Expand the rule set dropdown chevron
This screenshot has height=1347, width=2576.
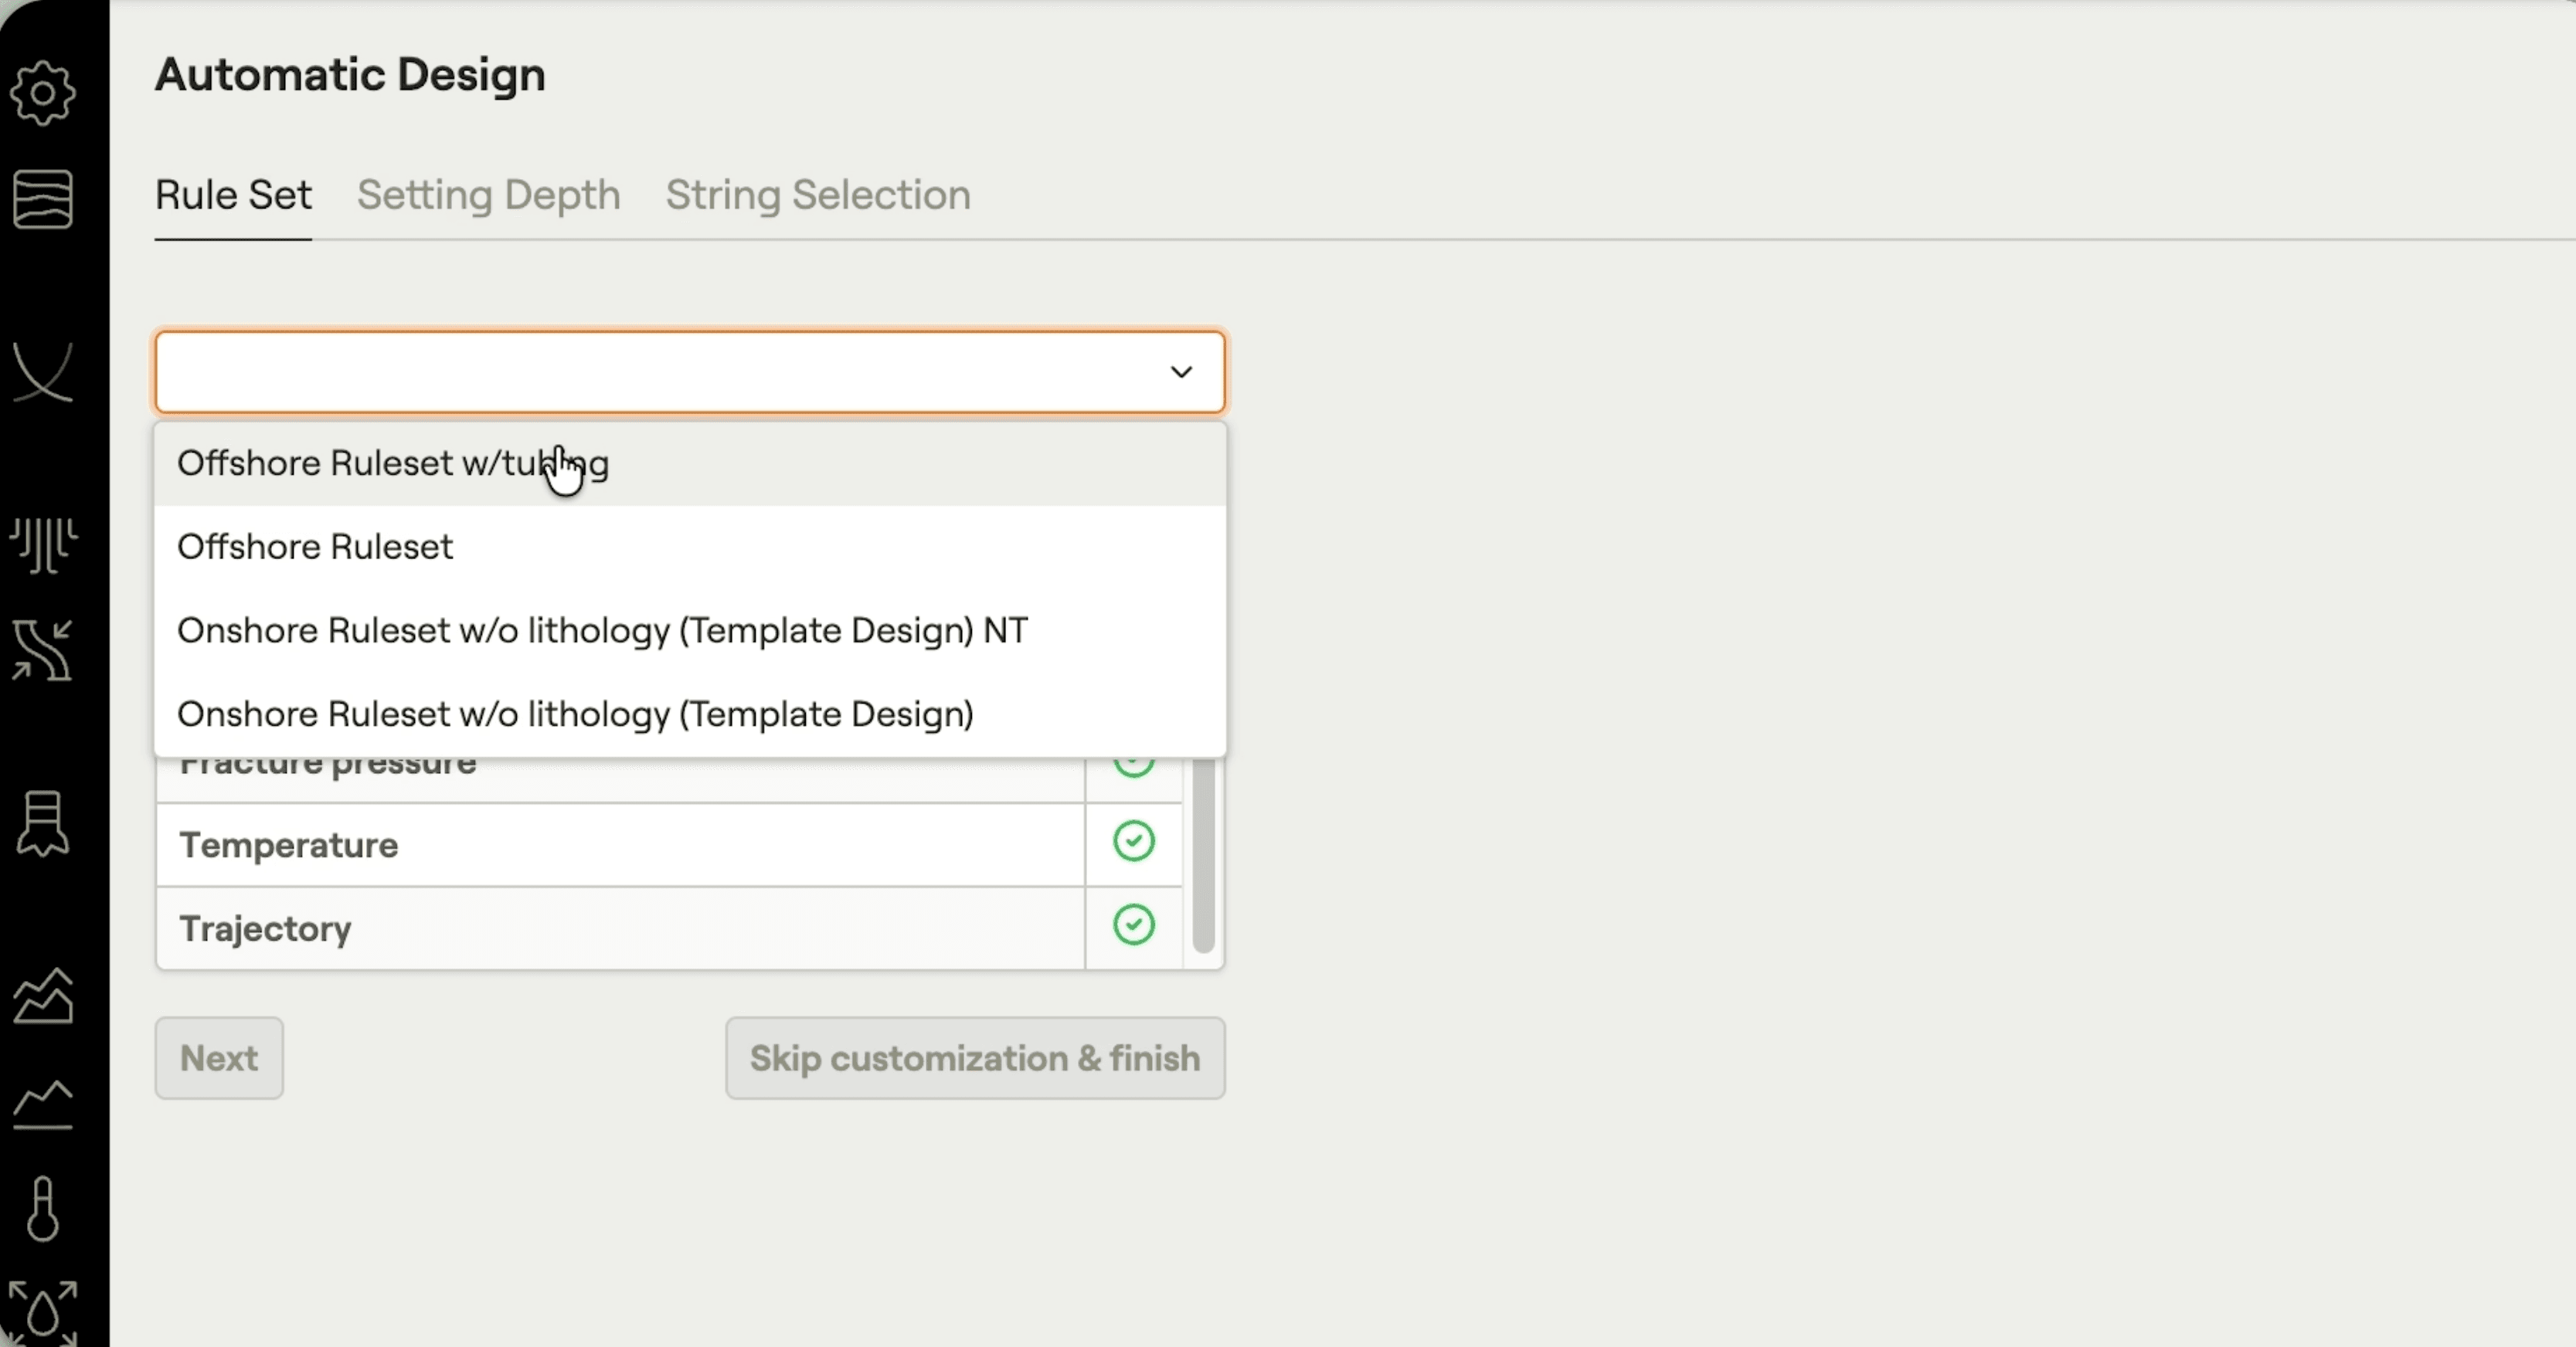tap(1181, 372)
